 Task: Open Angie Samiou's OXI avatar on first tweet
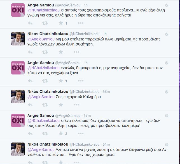coord(18,10)
